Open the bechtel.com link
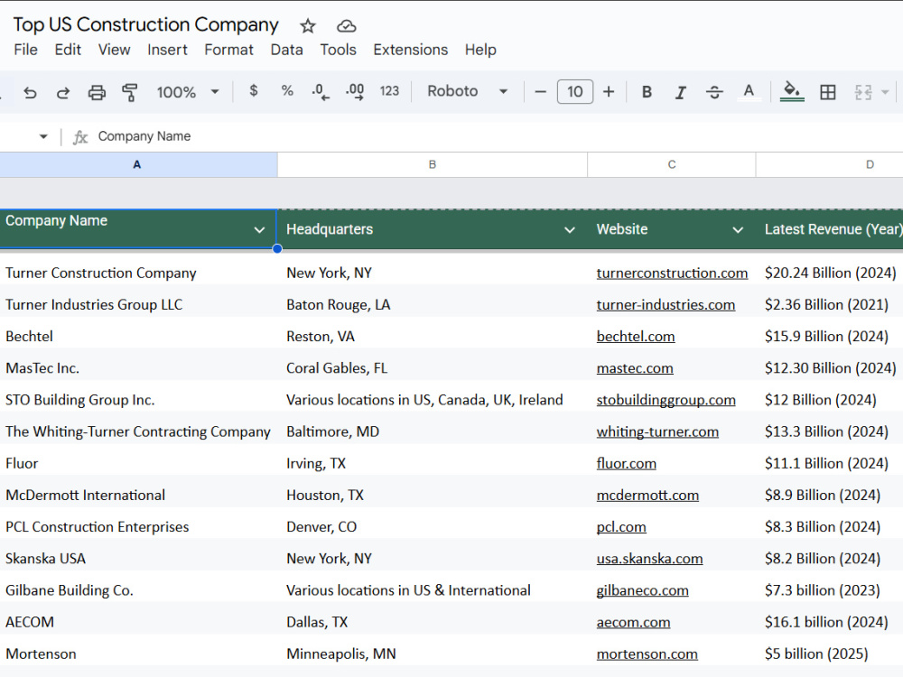The height and width of the screenshot is (677, 903). [x=636, y=336]
